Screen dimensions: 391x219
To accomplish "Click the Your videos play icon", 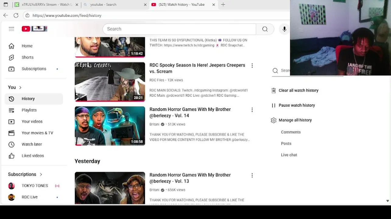I will click(x=11, y=121).
